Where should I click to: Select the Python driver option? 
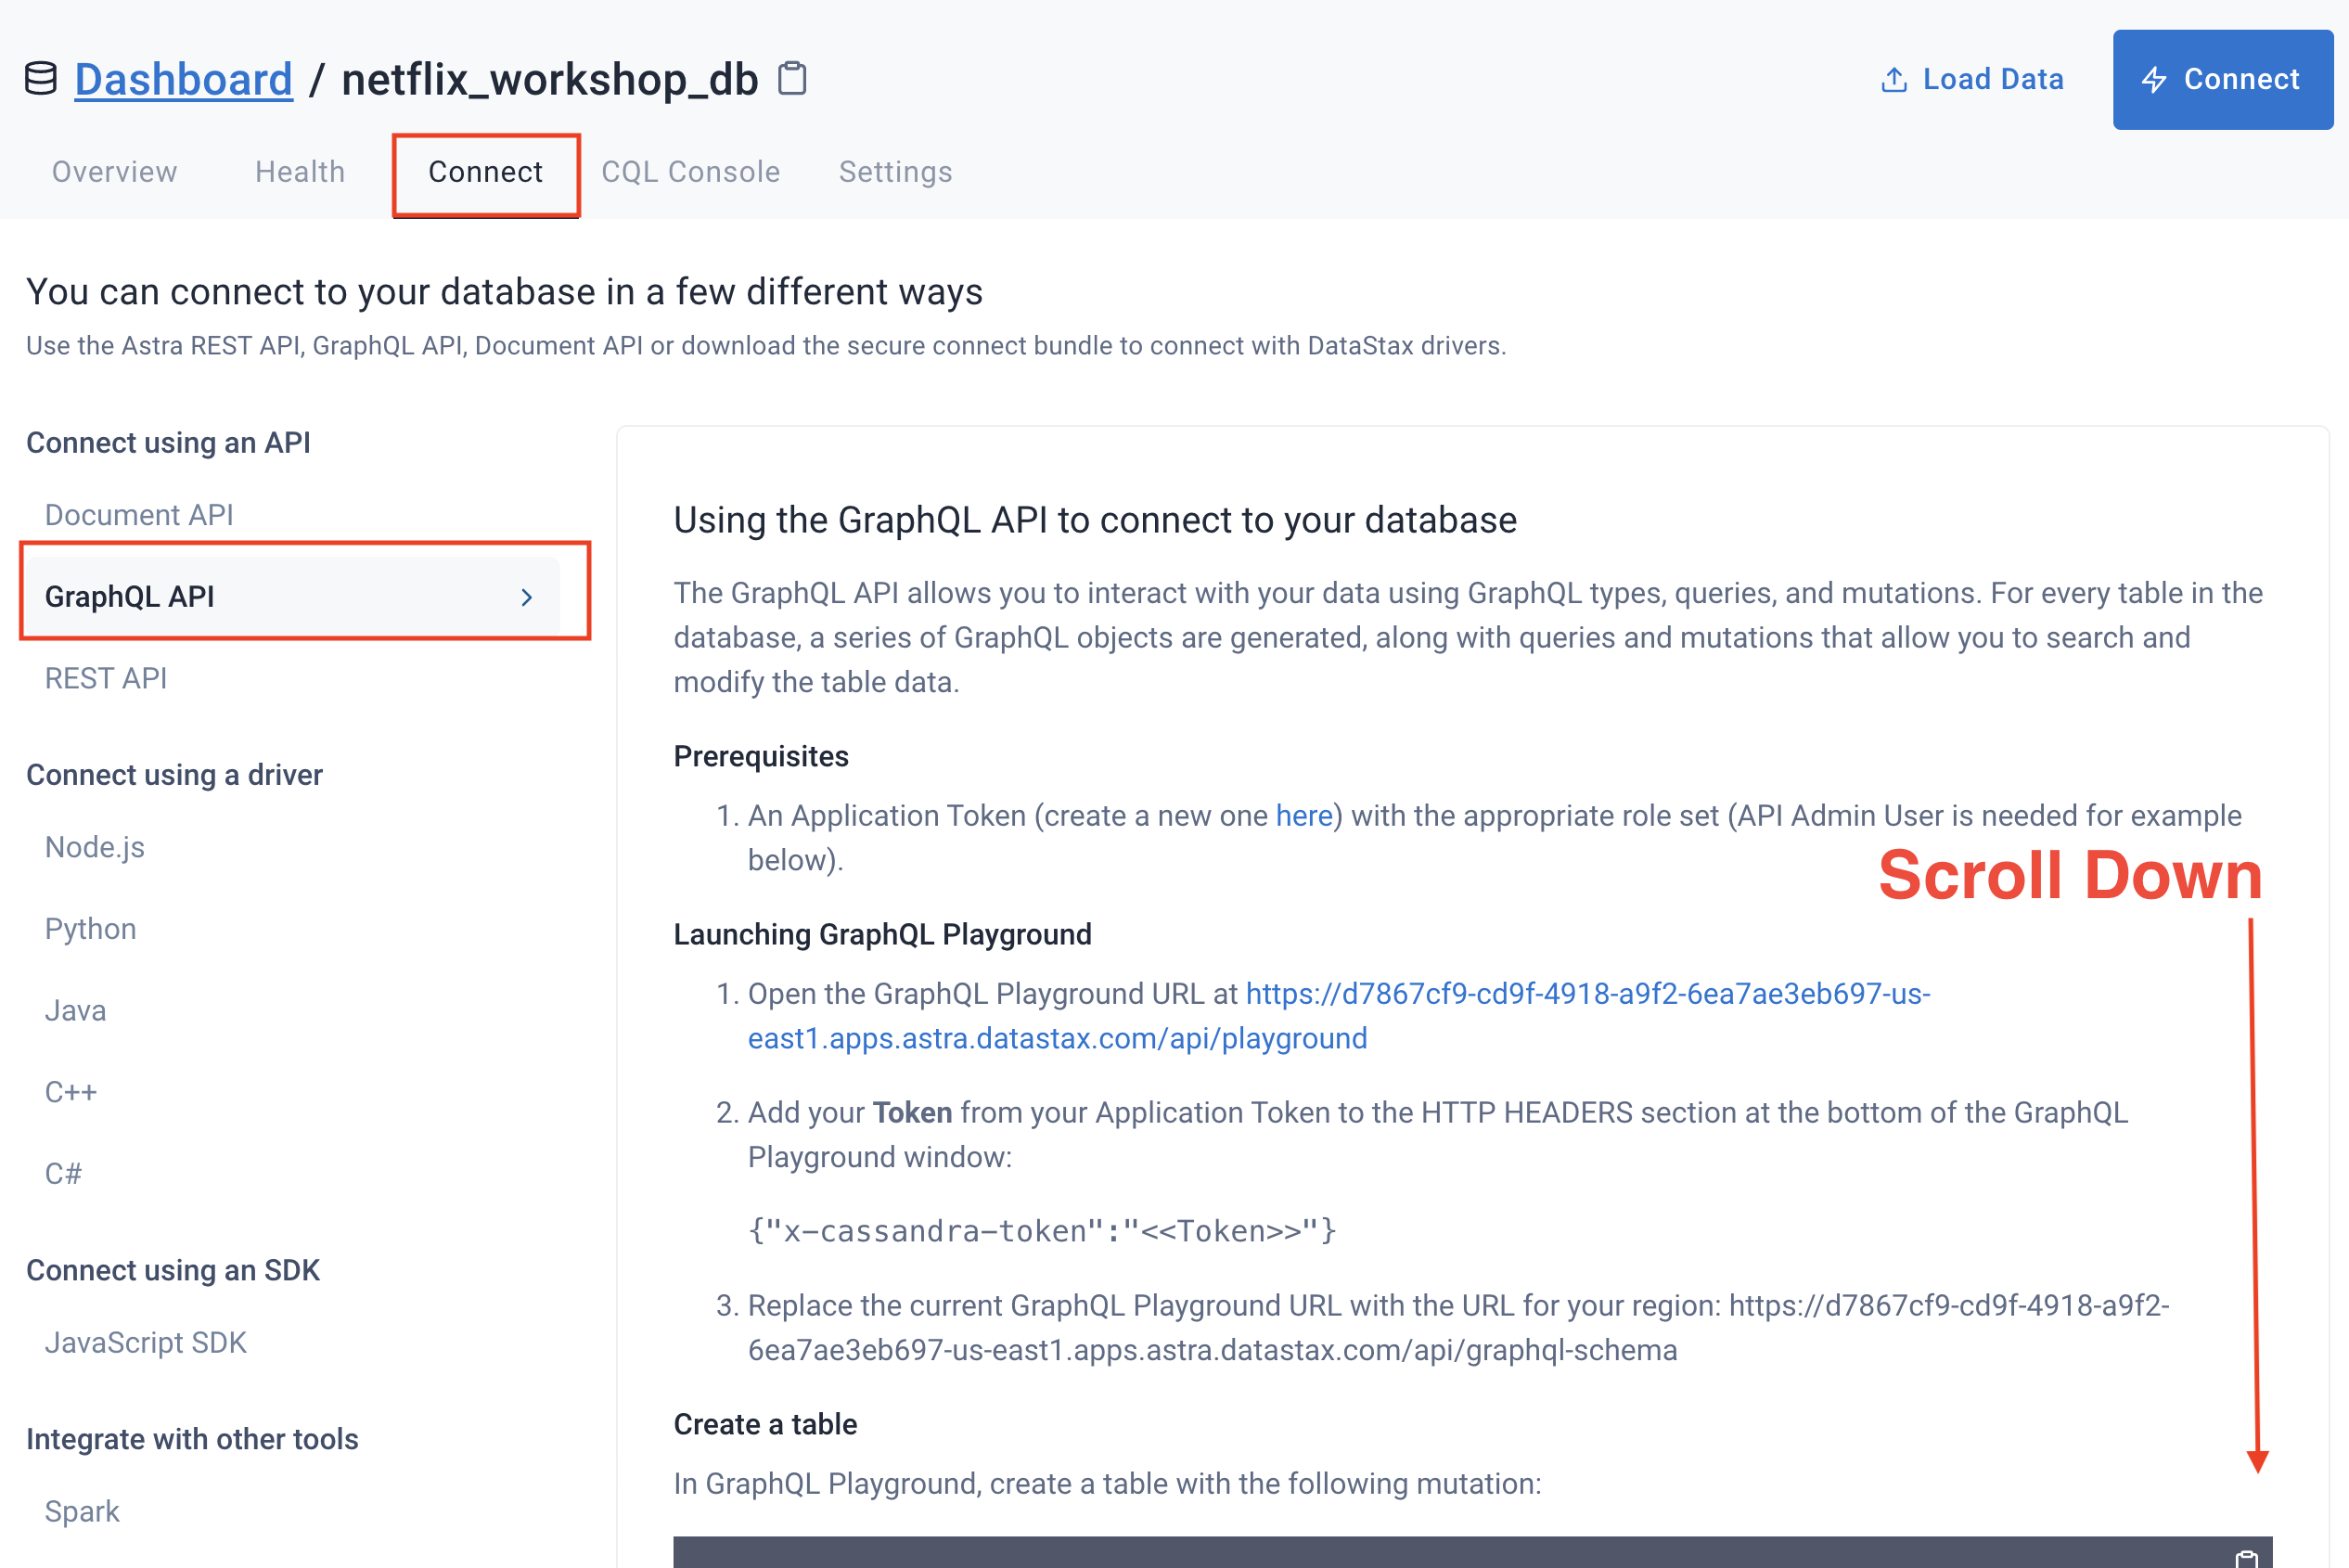91,928
